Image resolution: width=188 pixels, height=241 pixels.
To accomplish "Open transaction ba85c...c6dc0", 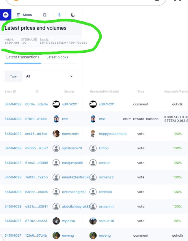I will (37, 192).
